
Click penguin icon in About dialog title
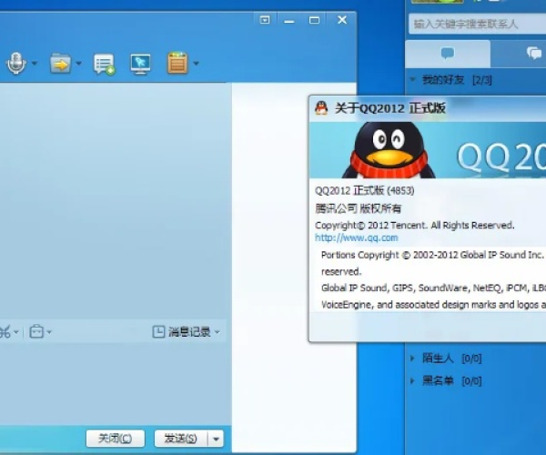[x=321, y=108]
